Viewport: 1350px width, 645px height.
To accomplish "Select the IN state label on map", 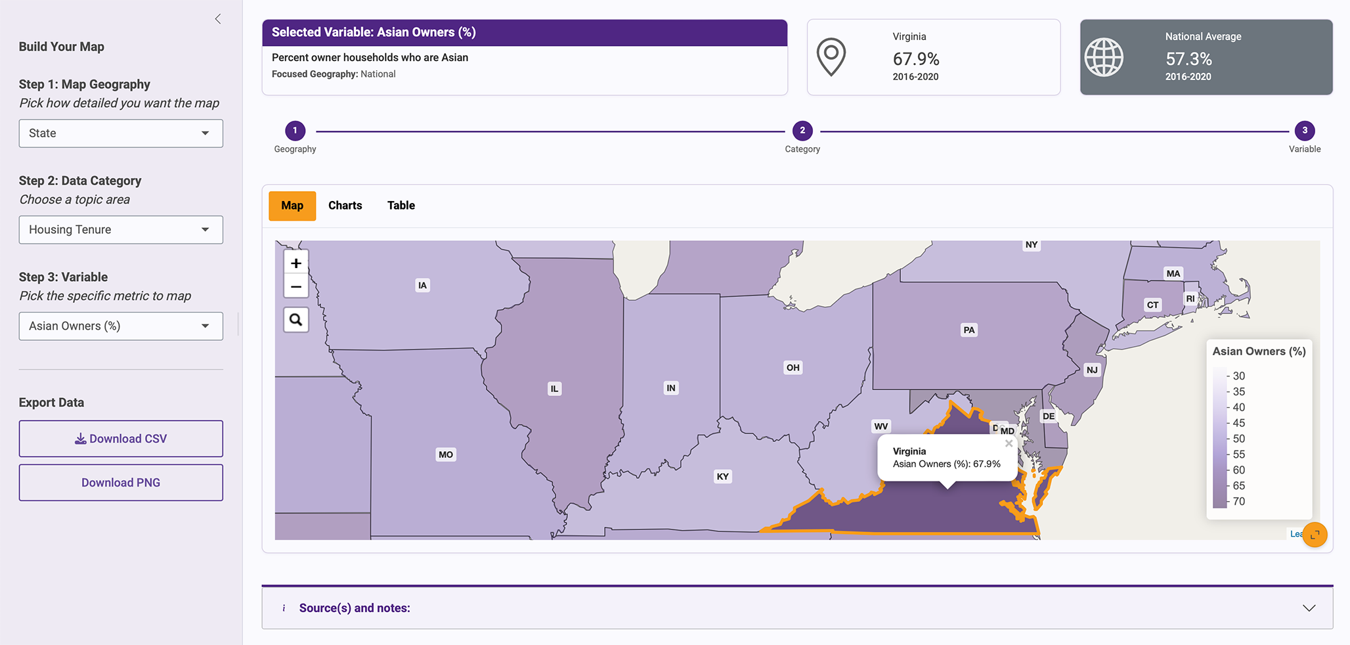I will [x=671, y=388].
